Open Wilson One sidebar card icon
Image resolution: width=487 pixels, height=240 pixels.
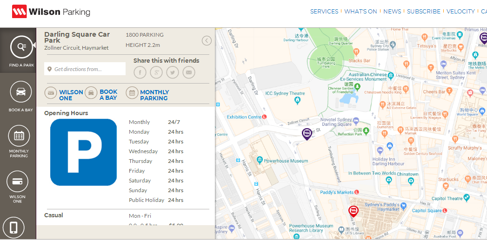click(x=17, y=182)
